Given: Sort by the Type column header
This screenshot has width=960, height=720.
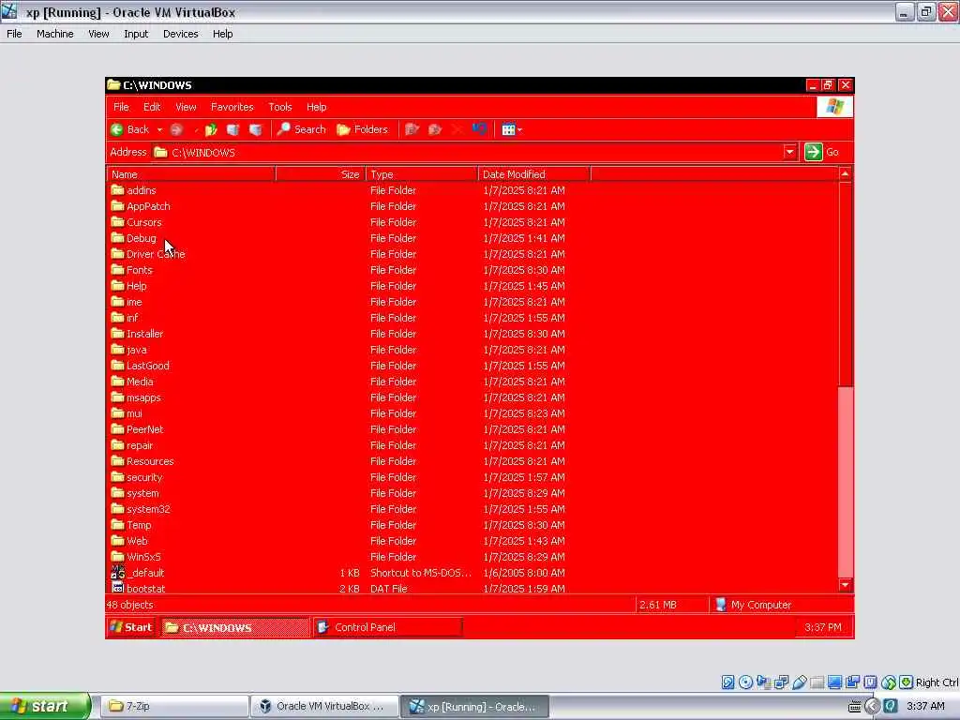Looking at the screenshot, I should tap(422, 173).
